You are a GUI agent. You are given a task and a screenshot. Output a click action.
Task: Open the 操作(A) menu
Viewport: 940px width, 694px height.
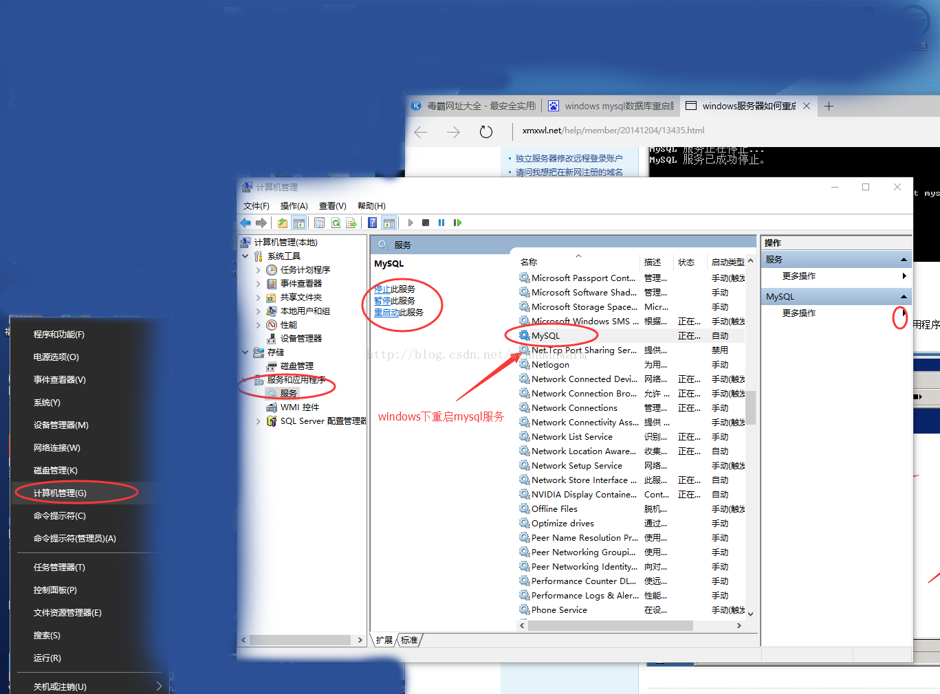[294, 206]
